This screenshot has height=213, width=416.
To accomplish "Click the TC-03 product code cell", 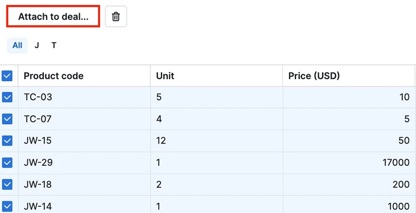I will pyautogui.click(x=84, y=97).
